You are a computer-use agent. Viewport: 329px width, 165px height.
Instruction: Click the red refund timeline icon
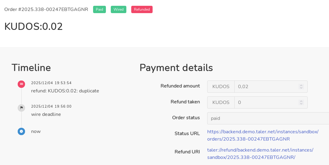coord(21,84)
